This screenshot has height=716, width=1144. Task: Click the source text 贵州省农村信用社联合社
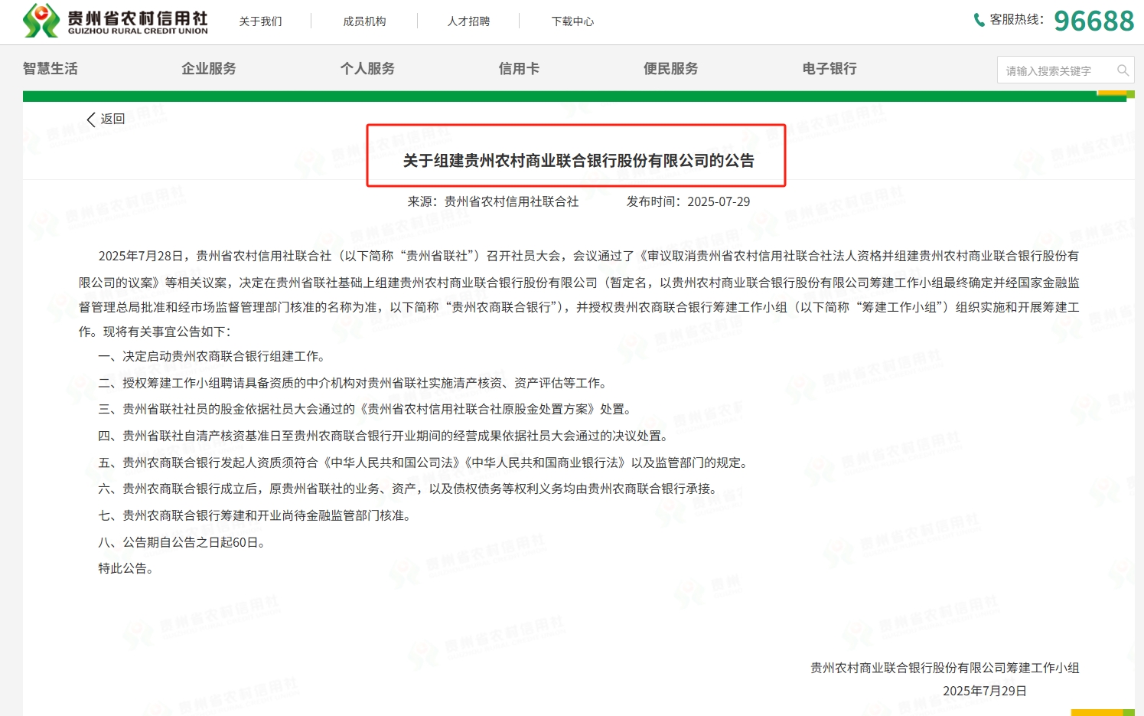tap(511, 202)
